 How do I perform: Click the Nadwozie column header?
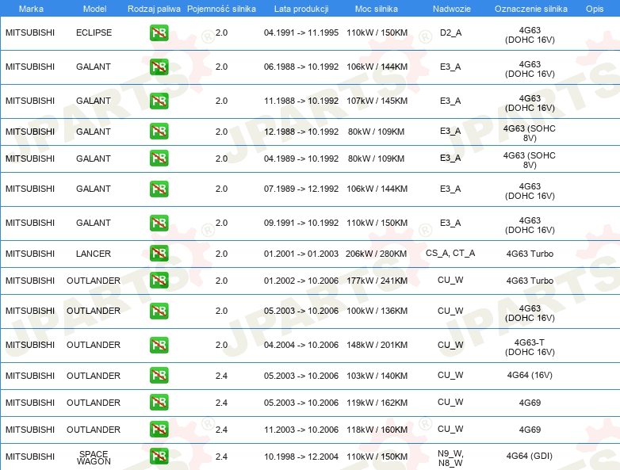[x=452, y=9]
